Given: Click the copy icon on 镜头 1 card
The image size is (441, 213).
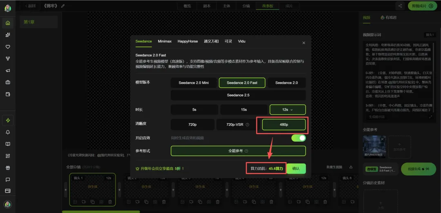Looking at the screenshot, I should [x=93, y=202].
